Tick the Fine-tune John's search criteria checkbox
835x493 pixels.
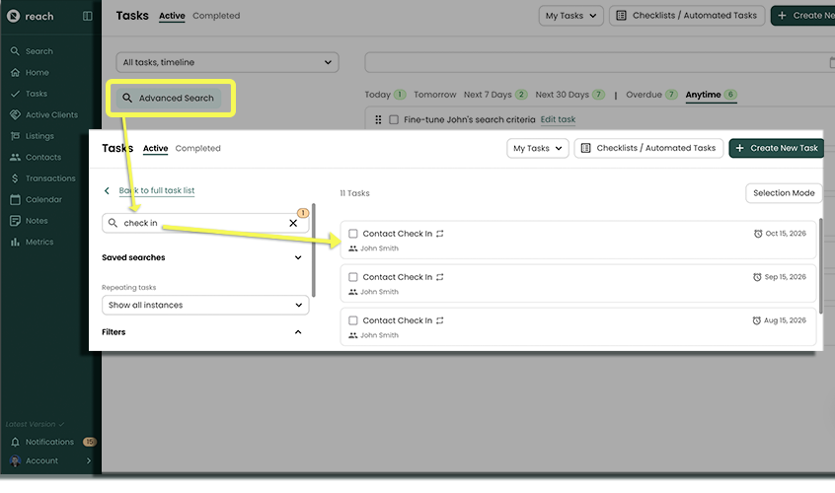(x=394, y=119)
